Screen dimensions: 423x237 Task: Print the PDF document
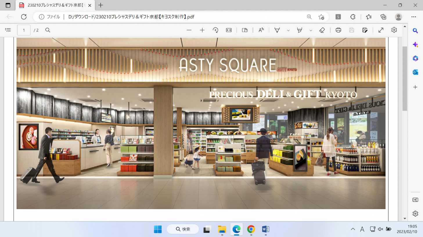coord(338,30)
